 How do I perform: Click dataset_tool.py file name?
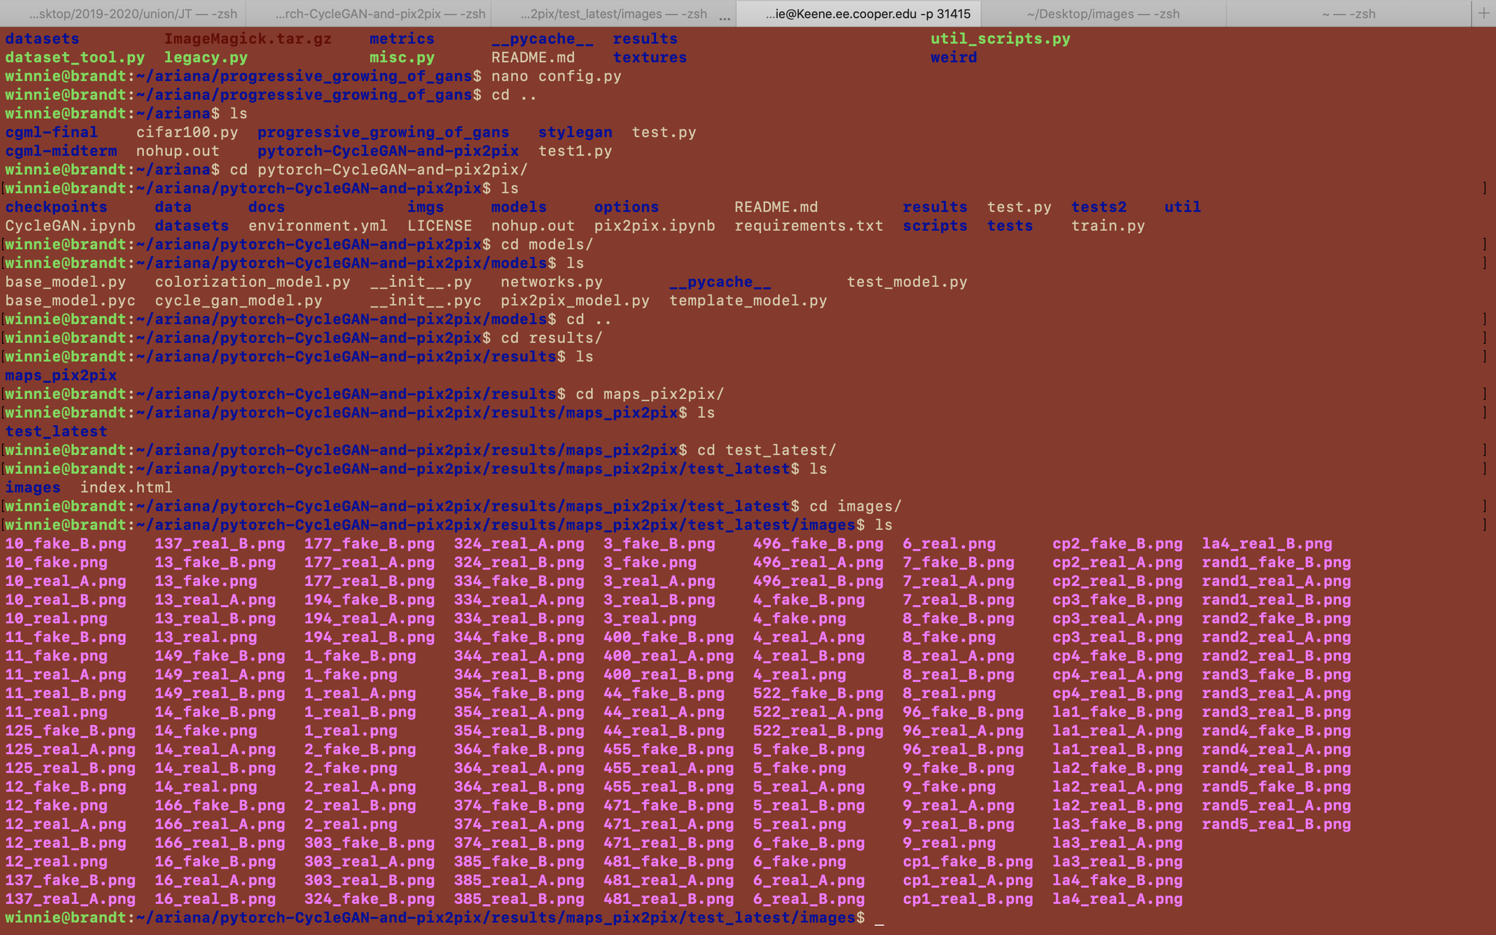coord(75,58)
